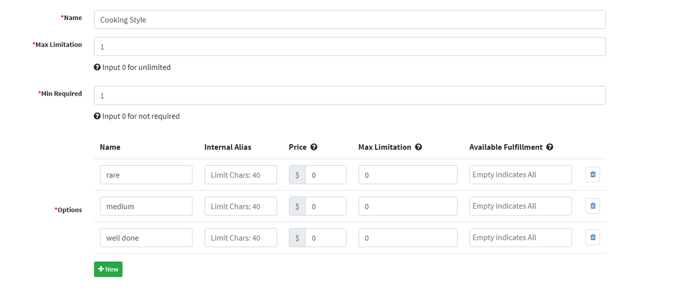Click the Max Limitation column help icon

click(x=418, y=147)
